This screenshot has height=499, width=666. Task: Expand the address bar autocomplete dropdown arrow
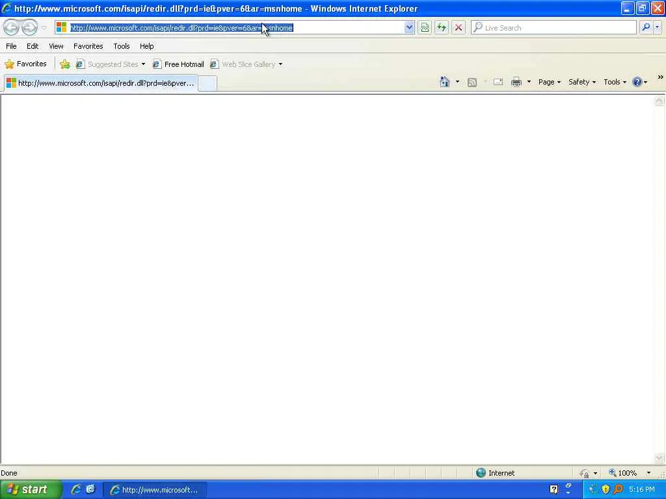(x=409, y=27)
